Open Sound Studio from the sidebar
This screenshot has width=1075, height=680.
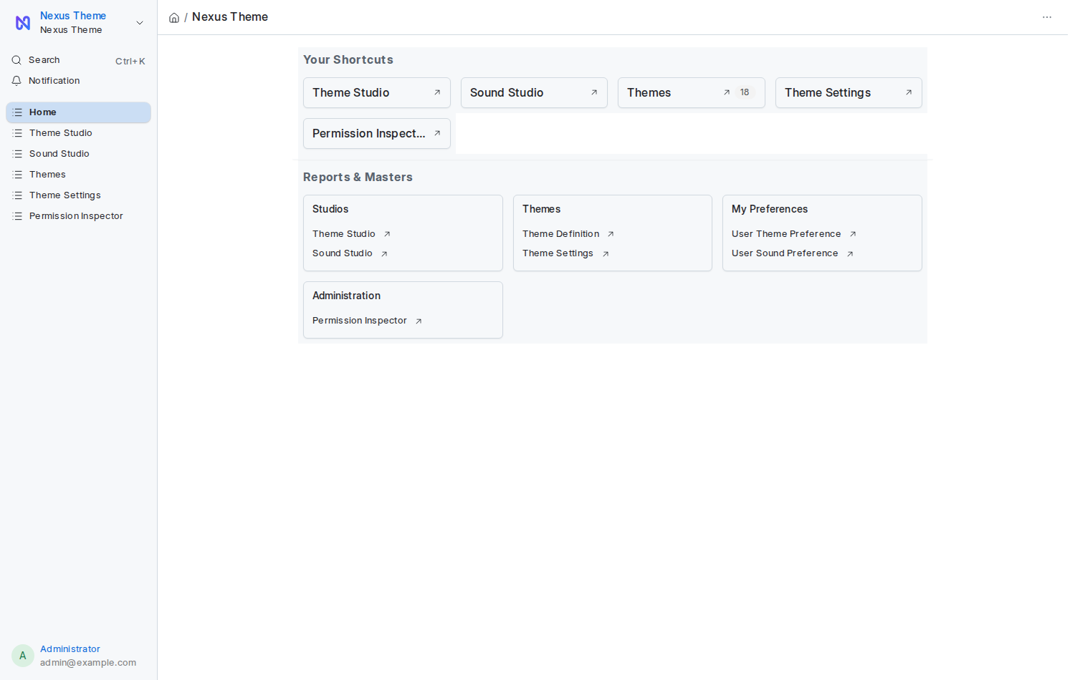point(78,154)
